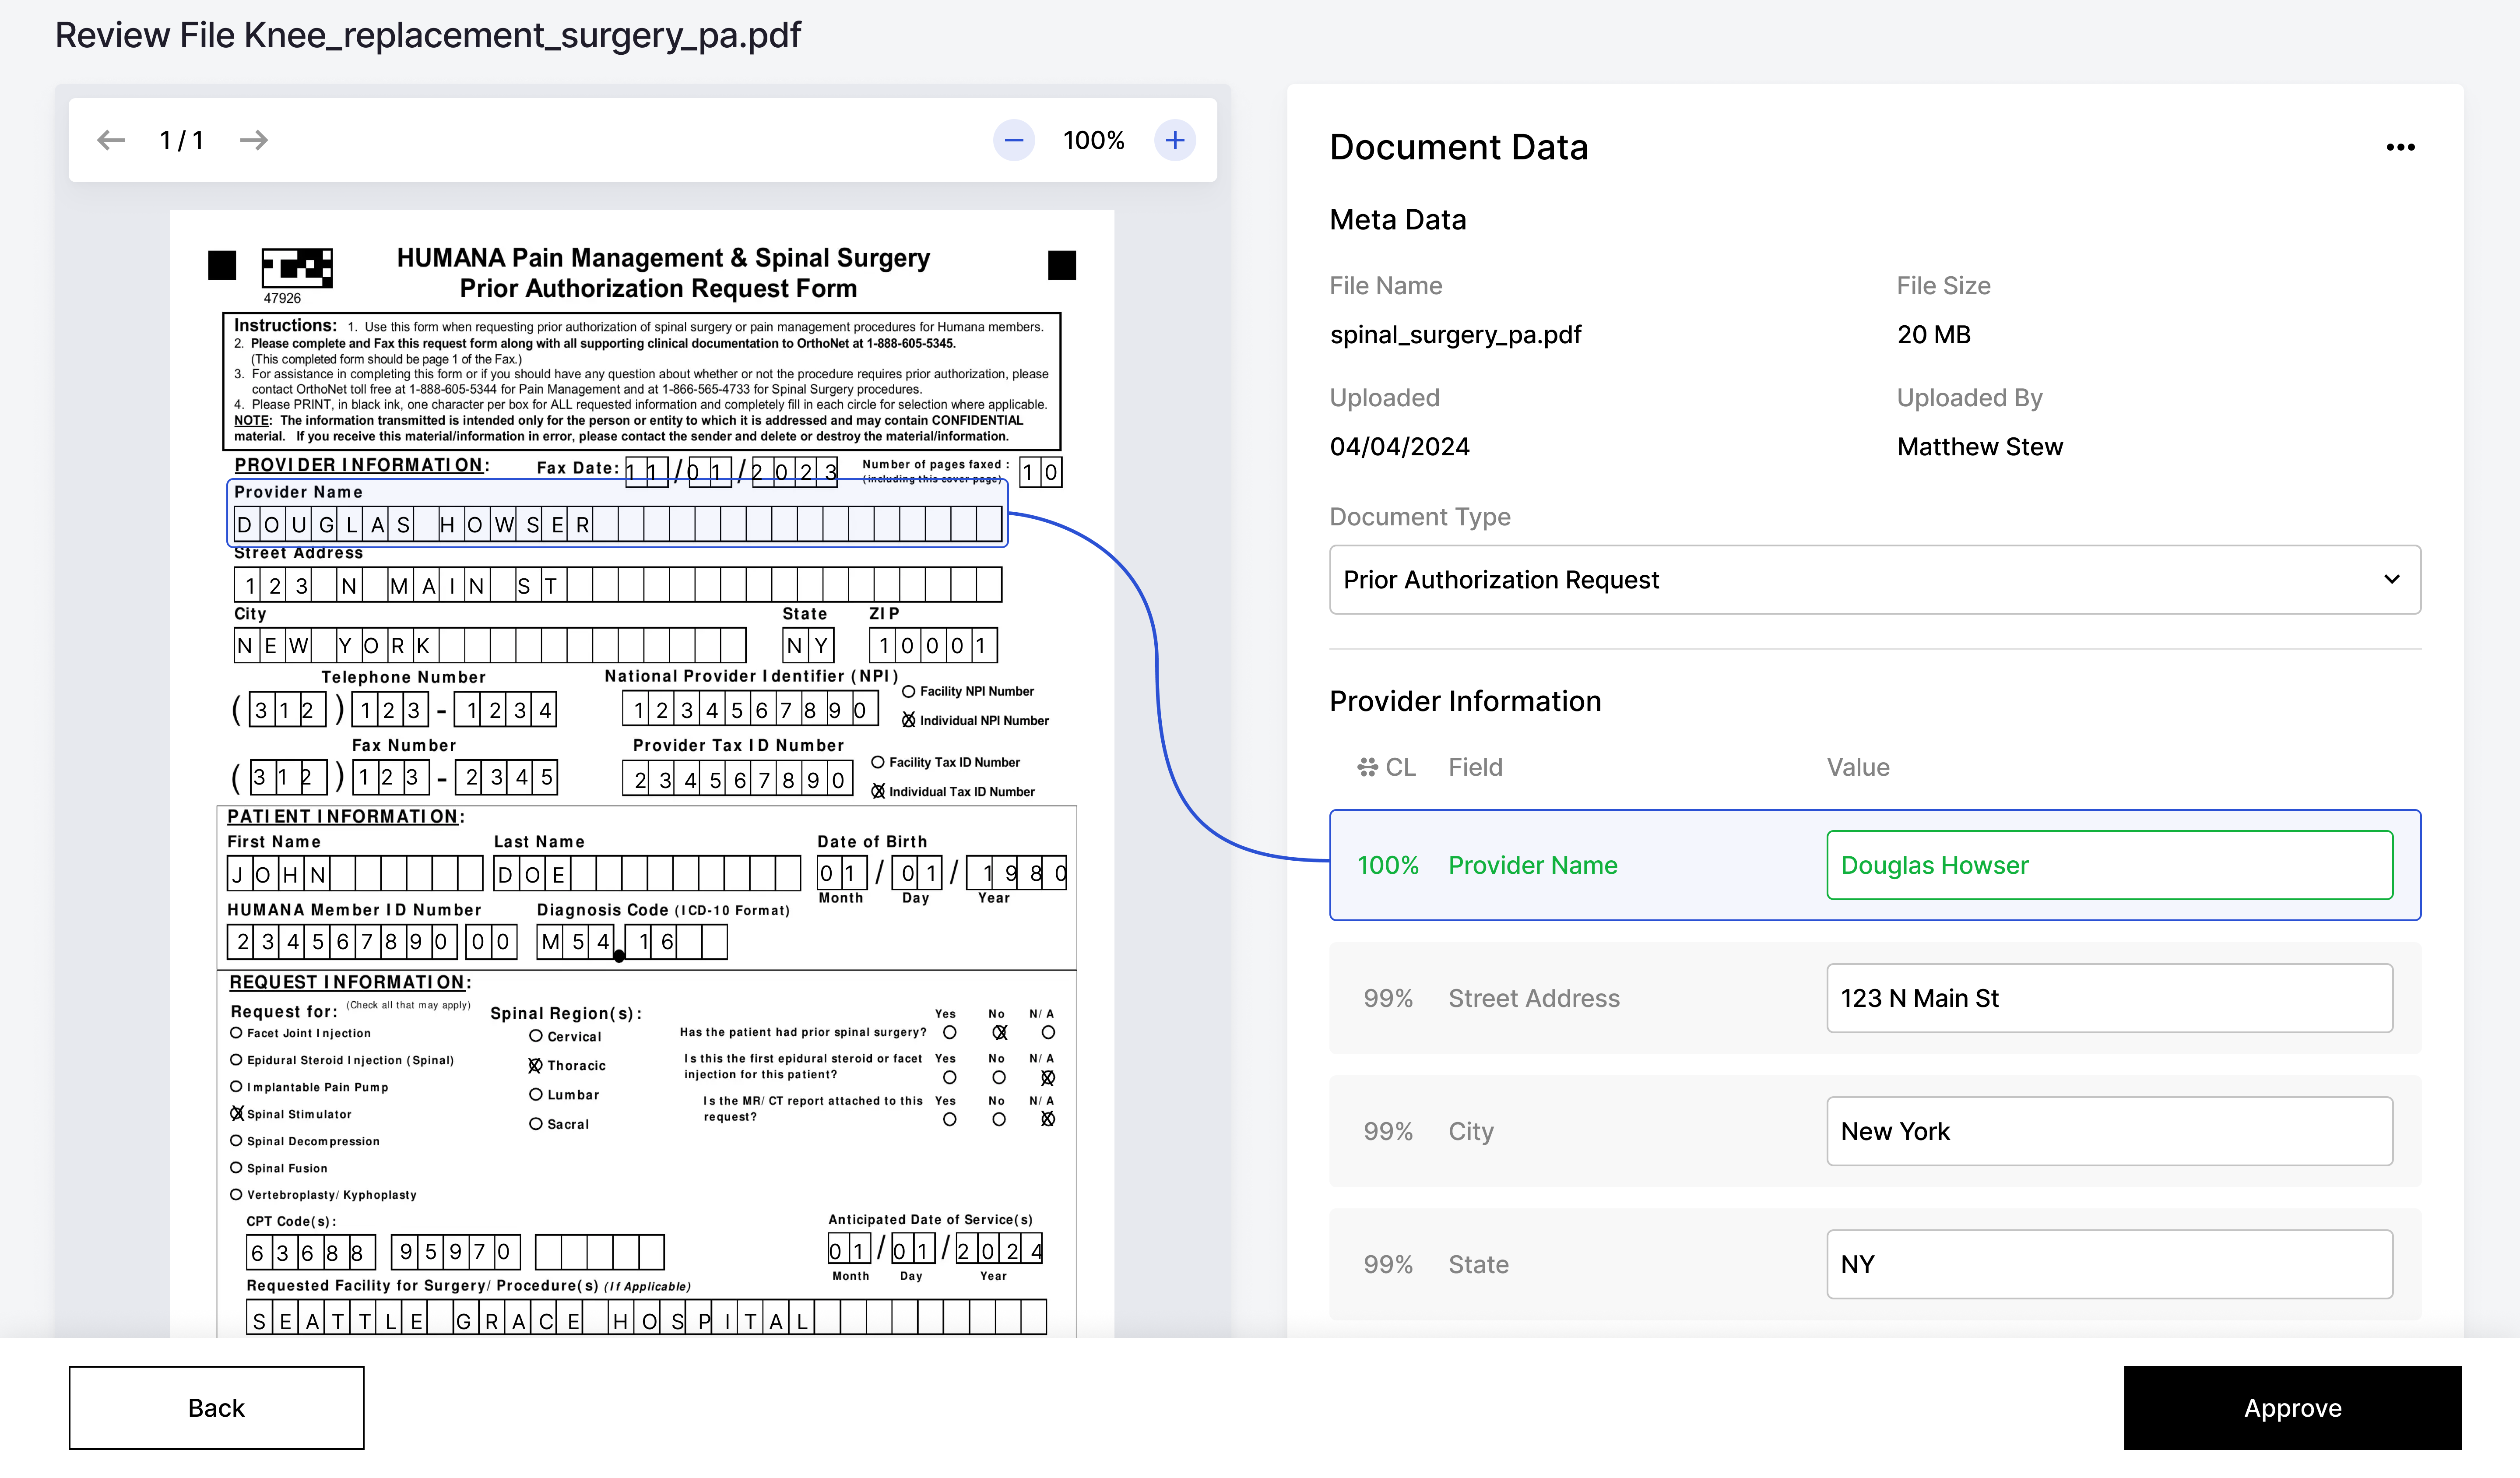Click the QR code on the form

[297, 268]
